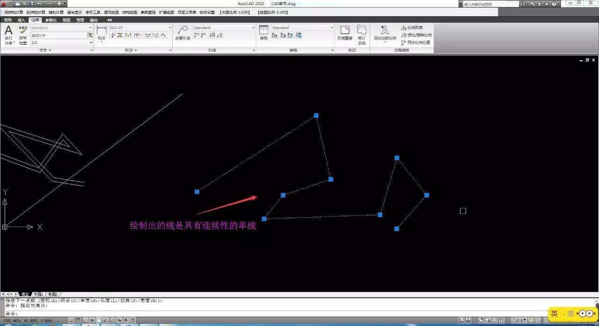Viewport: 599px width, 326px height.
Task: Select the Adjust Dimension Space icon
Action: pos(120,35)
